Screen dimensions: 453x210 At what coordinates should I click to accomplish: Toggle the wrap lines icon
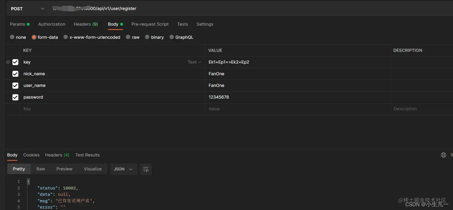pos(146,169)
